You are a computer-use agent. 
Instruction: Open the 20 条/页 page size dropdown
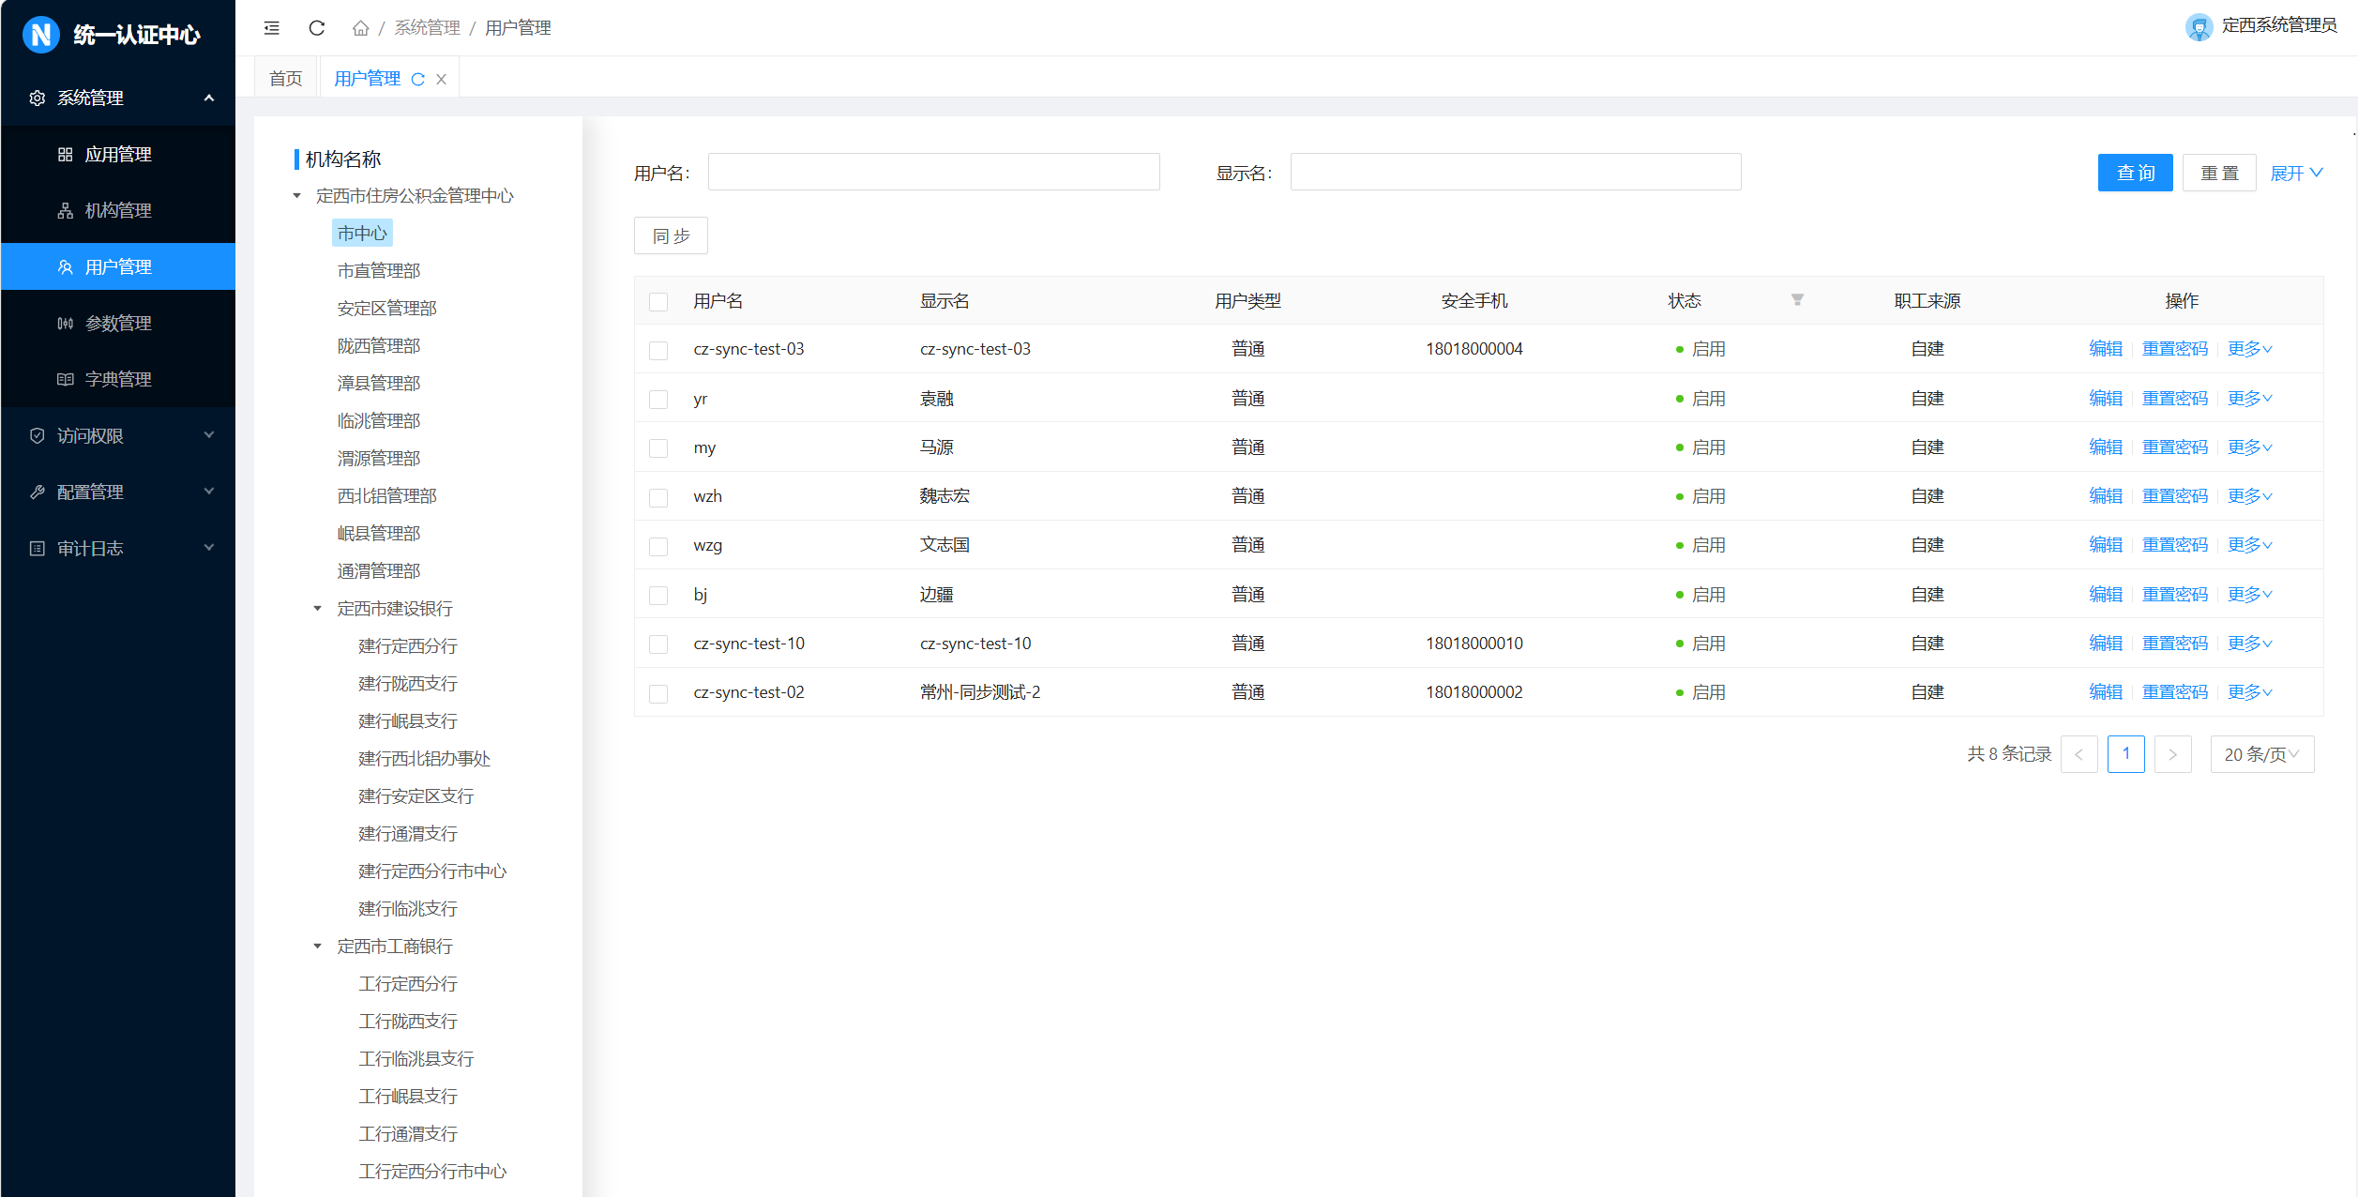tap(2261, 754)
